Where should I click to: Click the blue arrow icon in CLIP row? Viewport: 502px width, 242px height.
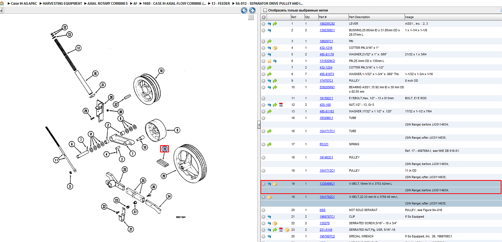coord(269,217)
